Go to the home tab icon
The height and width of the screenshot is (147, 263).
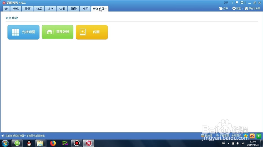[x=6, y=9]
